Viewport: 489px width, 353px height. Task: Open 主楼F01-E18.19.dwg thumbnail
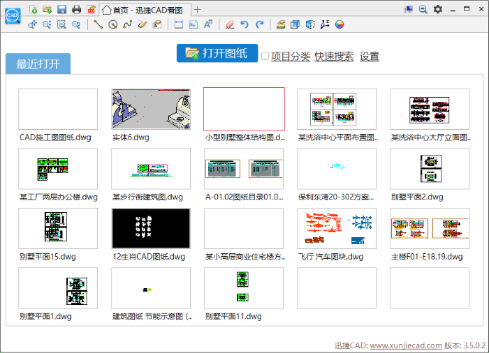(x=430, y=228)
